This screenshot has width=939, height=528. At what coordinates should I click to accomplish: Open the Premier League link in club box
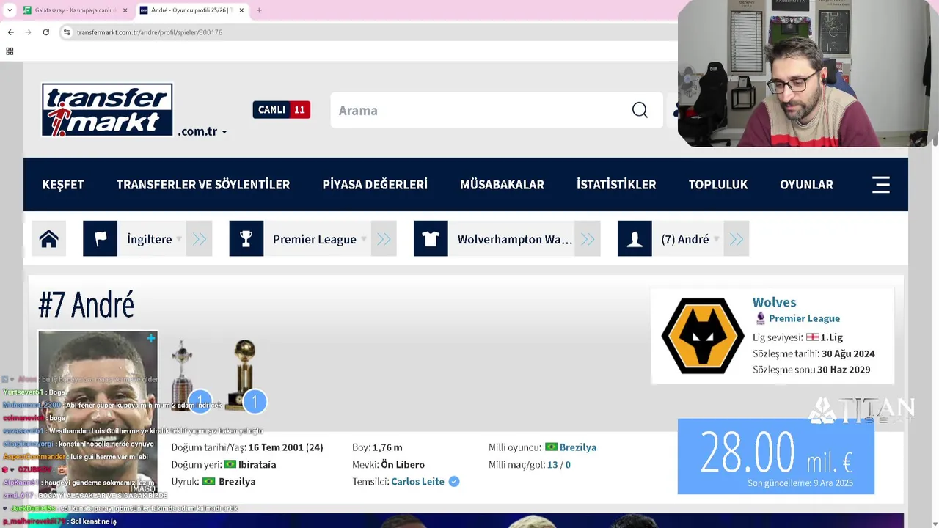pyautogui.click(x=804, y=318)
